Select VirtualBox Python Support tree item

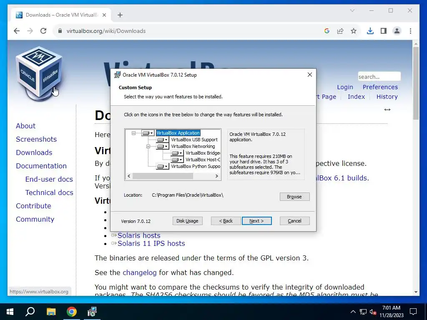(x=196, y=166)
